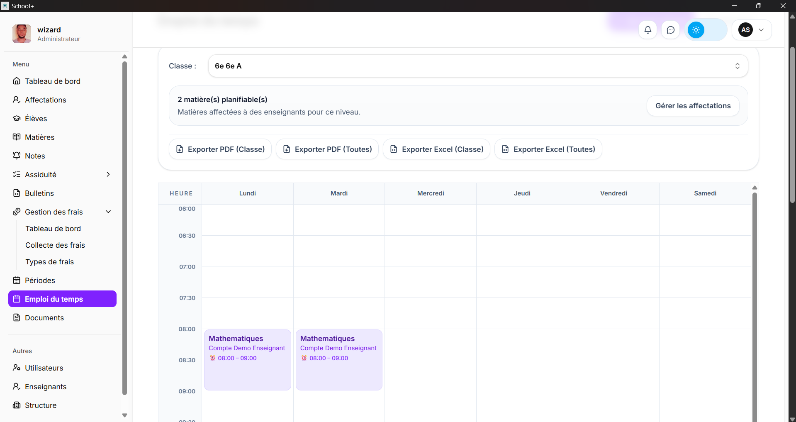This screenshot has height=422, width=796.
Task: Click the coins icon for Gestion des frais
Action: click(x=17, y=212)
